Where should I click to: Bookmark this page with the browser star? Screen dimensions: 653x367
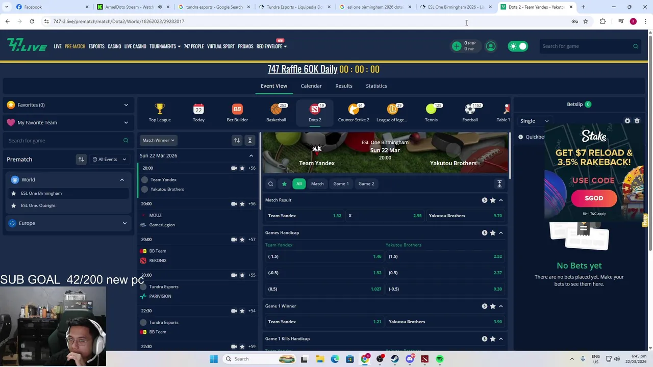click(586, 21)
